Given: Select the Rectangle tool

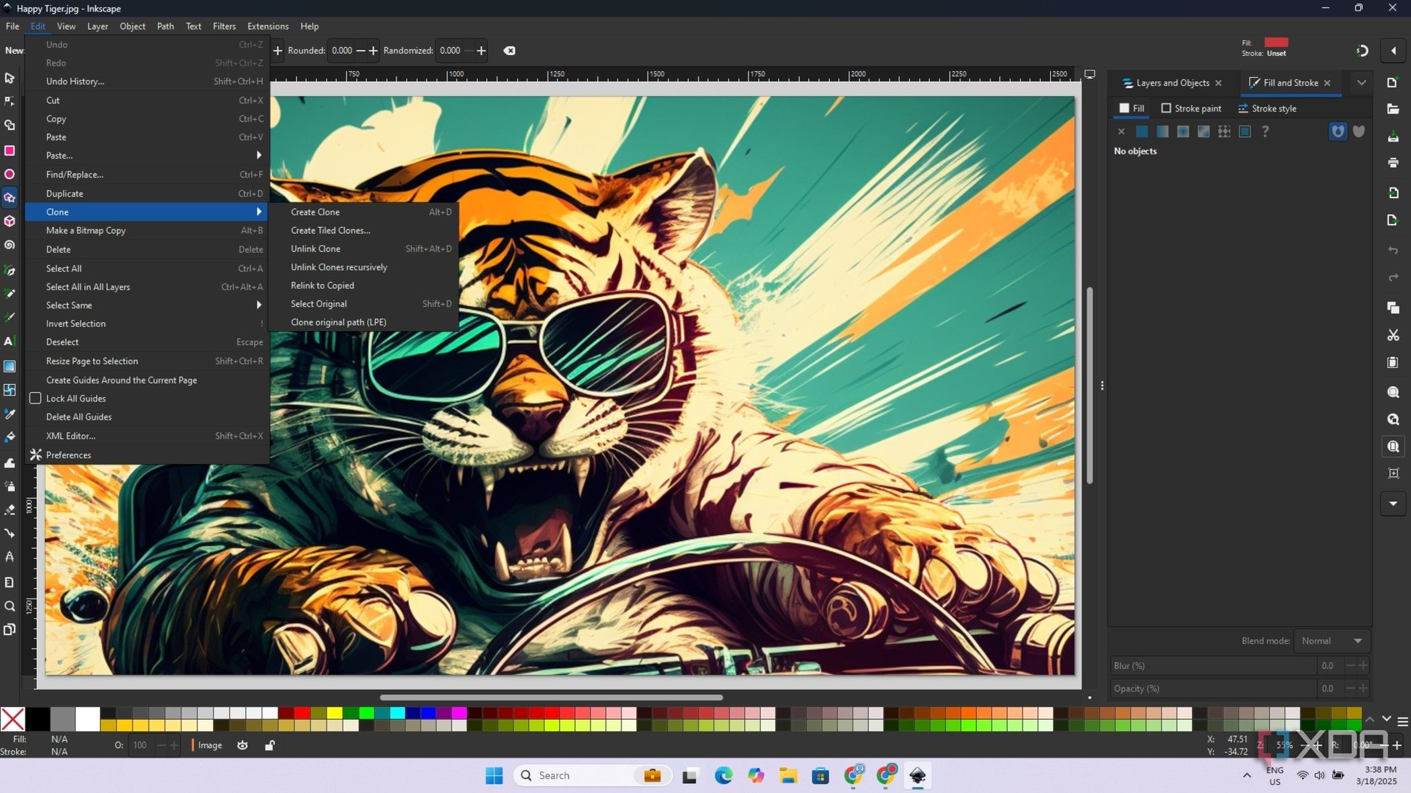Looking at the screenshot, I should (x=9, y=150).
